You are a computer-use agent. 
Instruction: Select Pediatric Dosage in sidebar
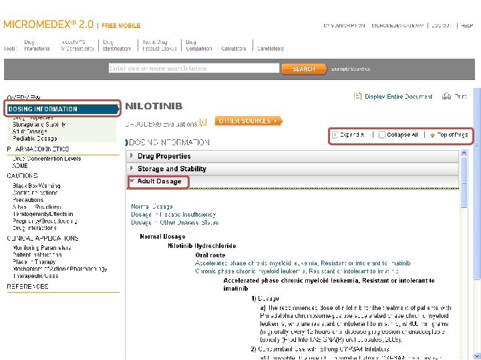click(x=35, y=139)
